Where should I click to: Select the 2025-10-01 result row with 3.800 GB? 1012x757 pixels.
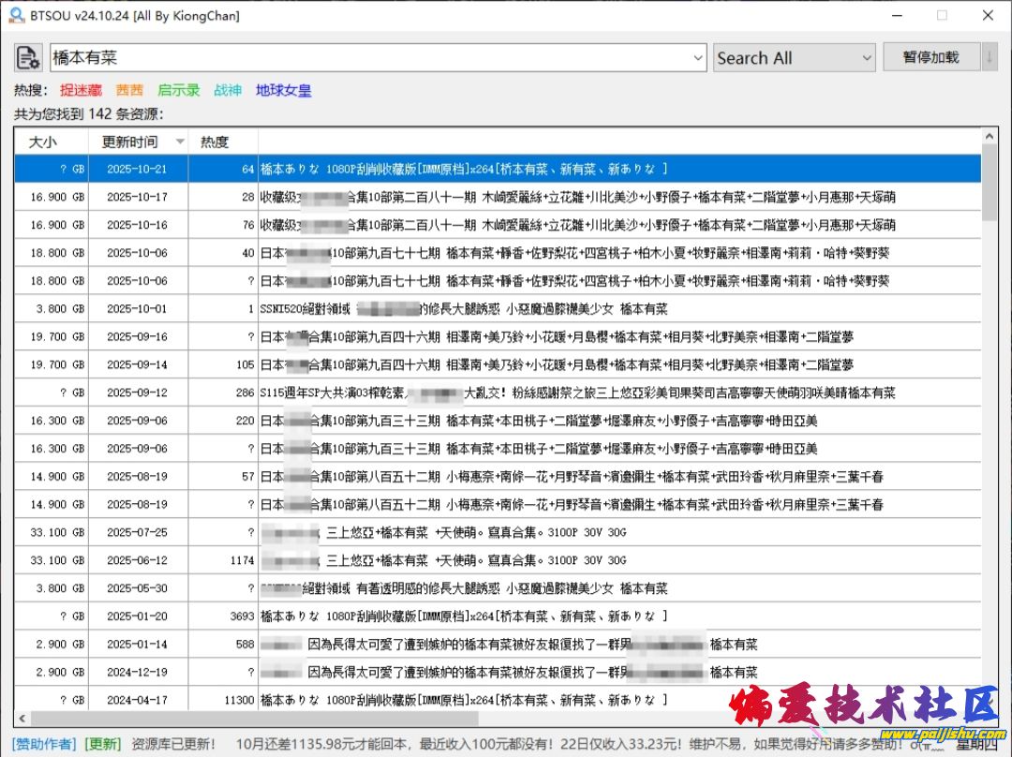click(497, 309)
